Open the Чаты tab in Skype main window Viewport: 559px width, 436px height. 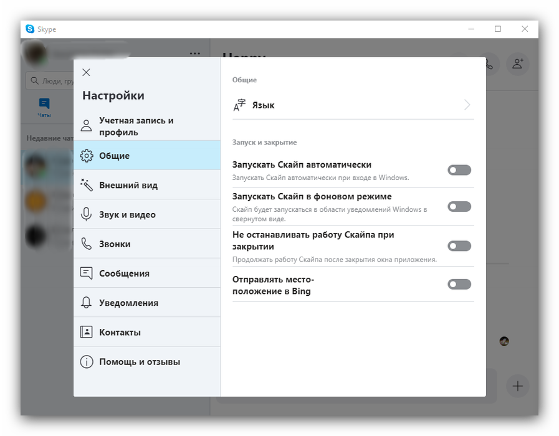[x=44, y=108]
